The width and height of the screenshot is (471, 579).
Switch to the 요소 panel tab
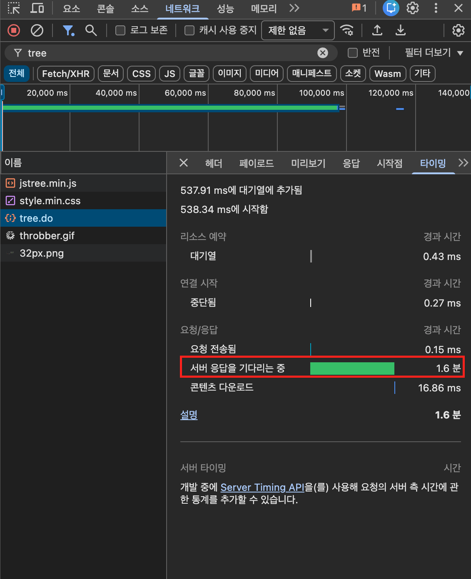pos(71,8)
